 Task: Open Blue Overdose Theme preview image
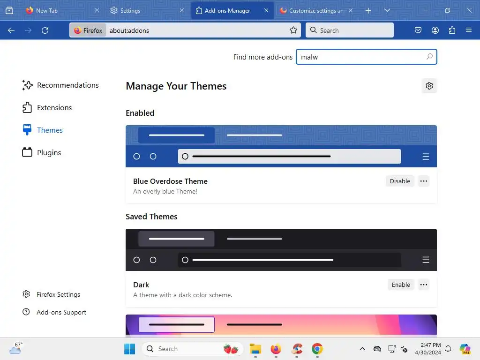[x=281, y=146]
